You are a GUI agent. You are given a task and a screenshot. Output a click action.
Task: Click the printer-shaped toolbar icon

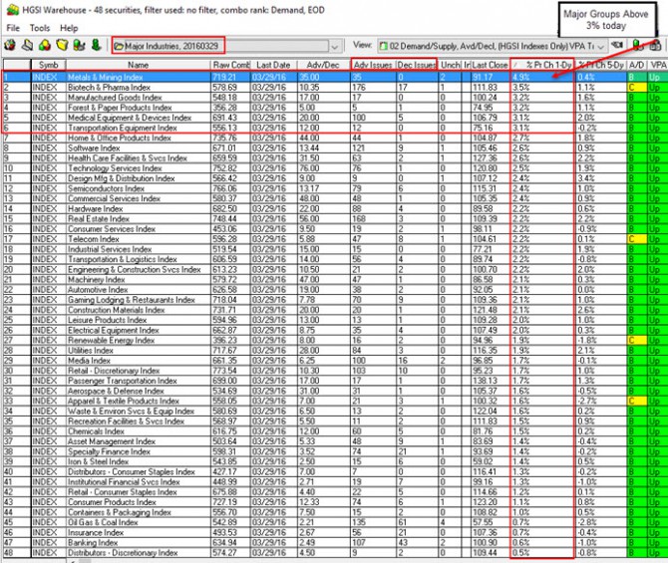click(28, 45)
